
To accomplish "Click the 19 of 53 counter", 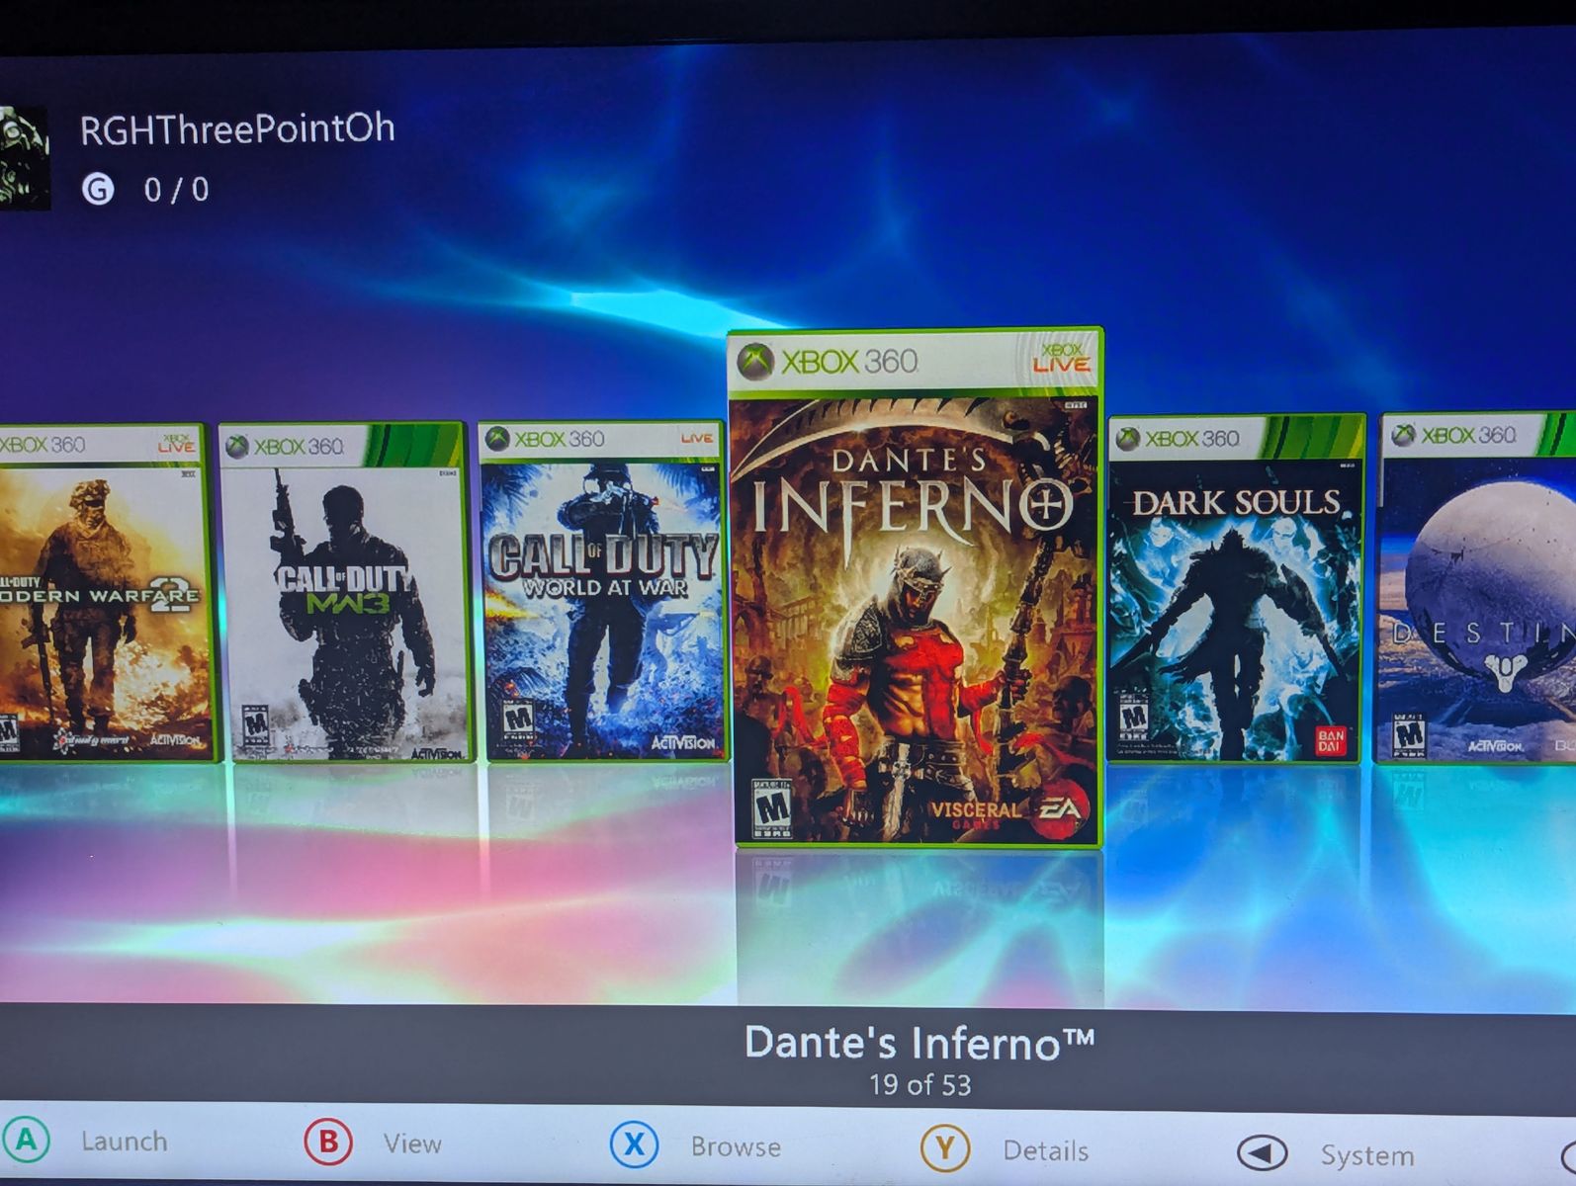I will (x=919, y=1085).
